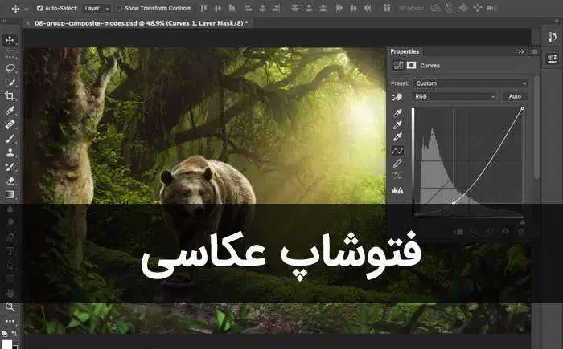The height and width of the screenshot is (349, 563).
Task: Choose the draw-curve pencil in Curves panel
Action: (397, 163)
